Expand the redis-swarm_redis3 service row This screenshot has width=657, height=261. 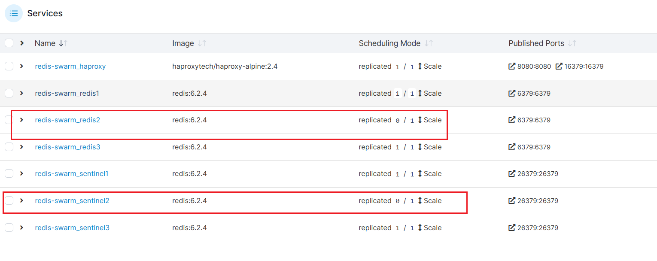click(22, 147)
